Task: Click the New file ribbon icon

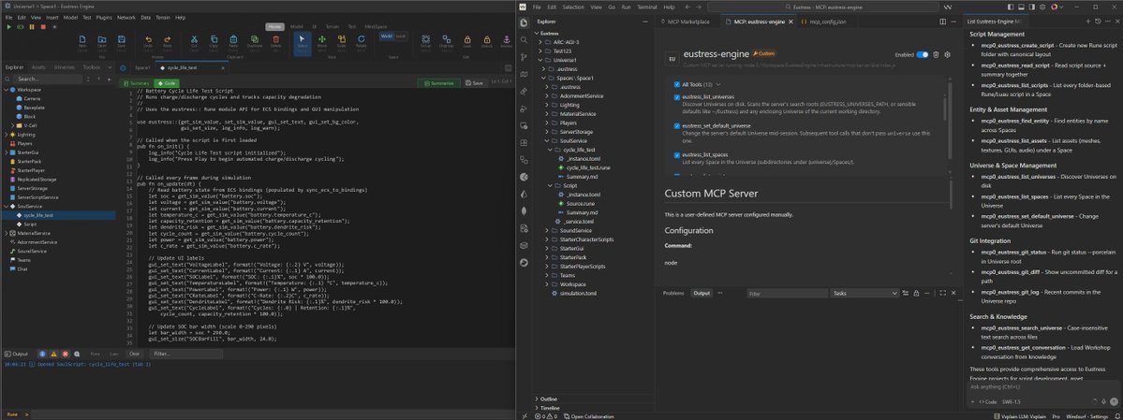Action: pyautogui.click(x=82, y=41)
